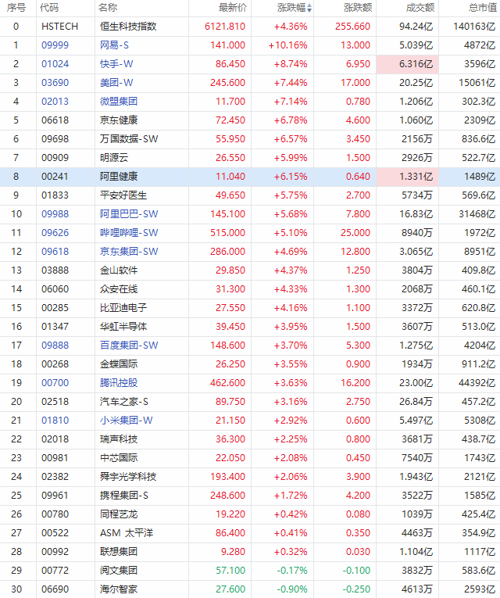
Task: Click 6.316亿 highlighted turnover cell
Action: tap(407, 64)
